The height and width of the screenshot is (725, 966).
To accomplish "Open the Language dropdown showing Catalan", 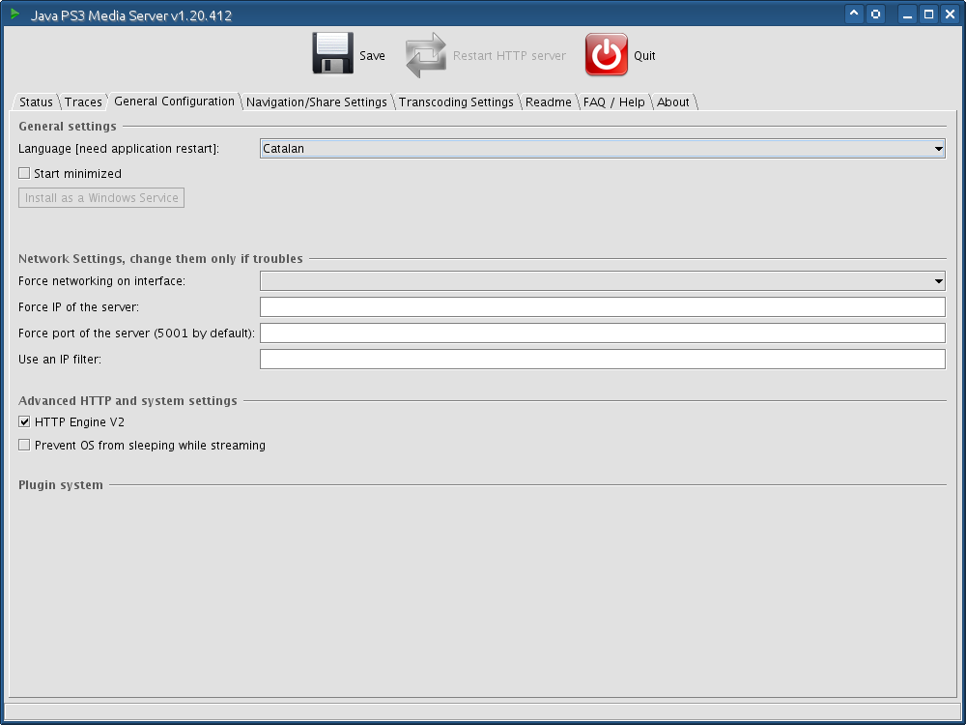I will tap(603, 149).
